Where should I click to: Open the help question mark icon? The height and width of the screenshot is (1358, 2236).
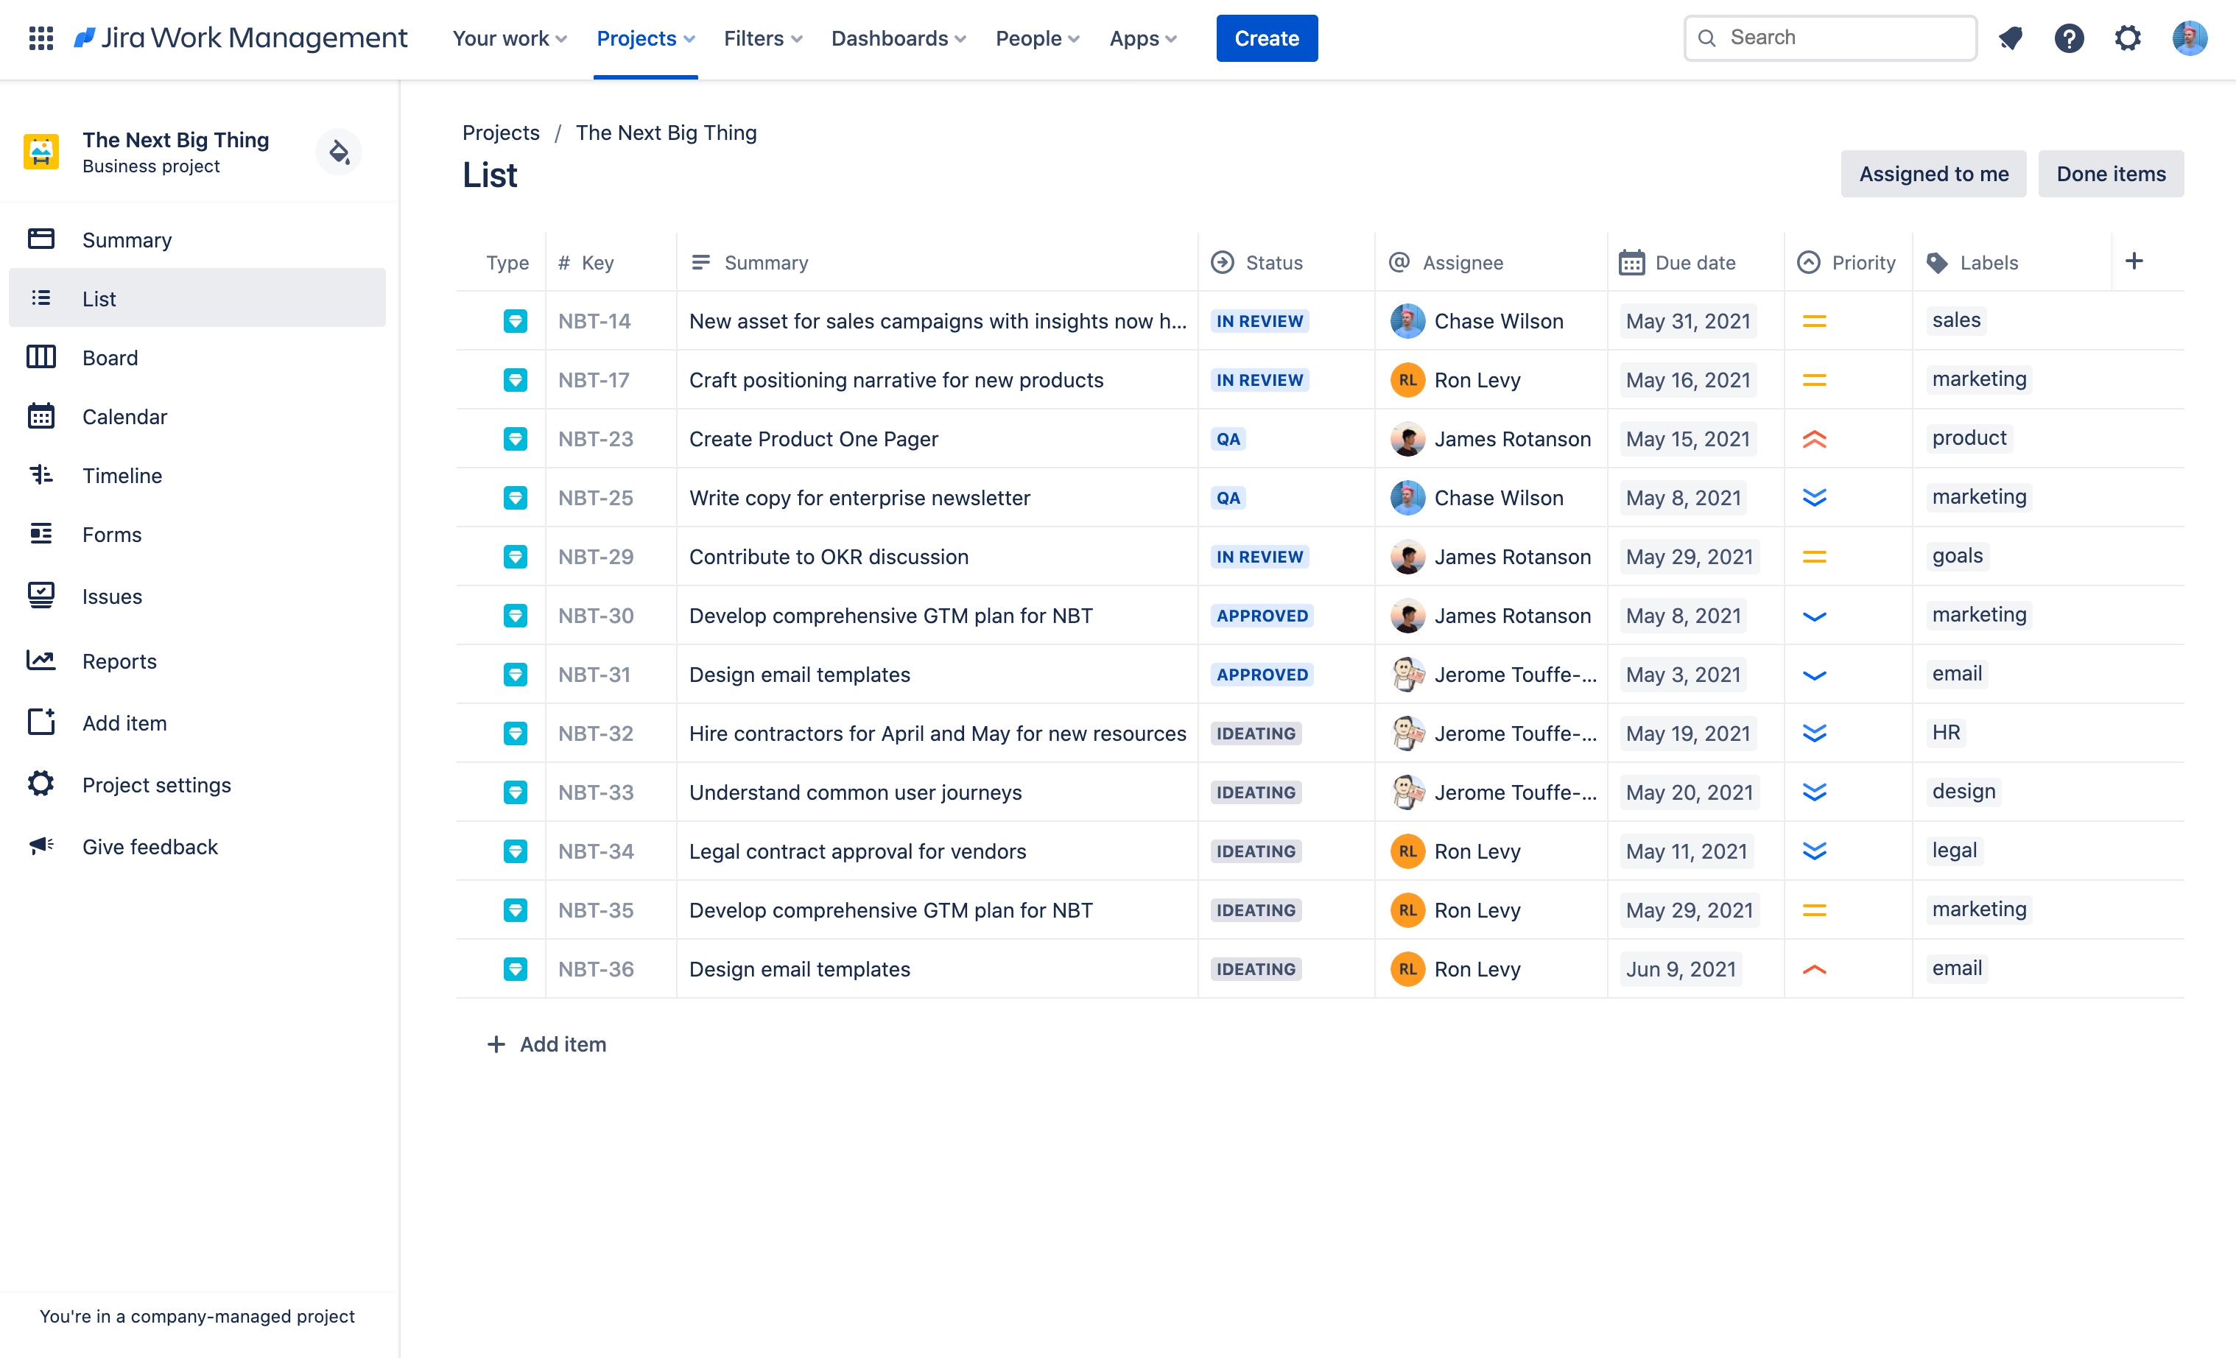point(2069,38)
